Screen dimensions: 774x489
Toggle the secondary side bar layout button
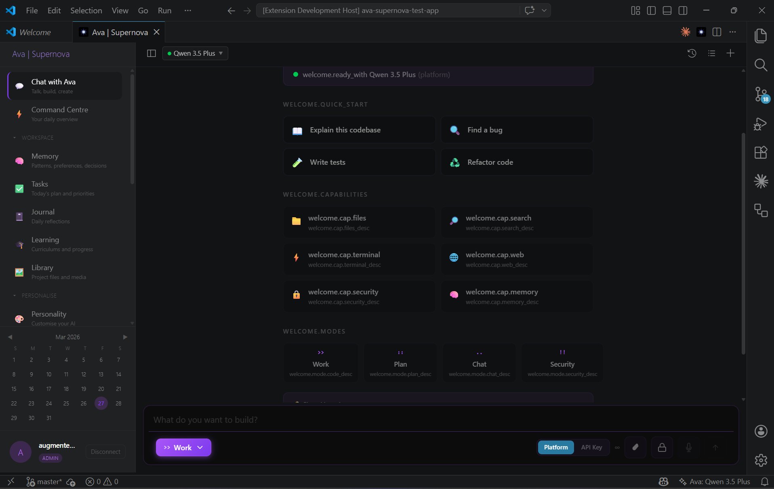(683, 10)
